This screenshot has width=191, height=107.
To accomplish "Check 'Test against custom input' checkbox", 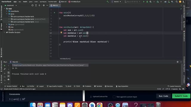I will [x=114, y=97].
